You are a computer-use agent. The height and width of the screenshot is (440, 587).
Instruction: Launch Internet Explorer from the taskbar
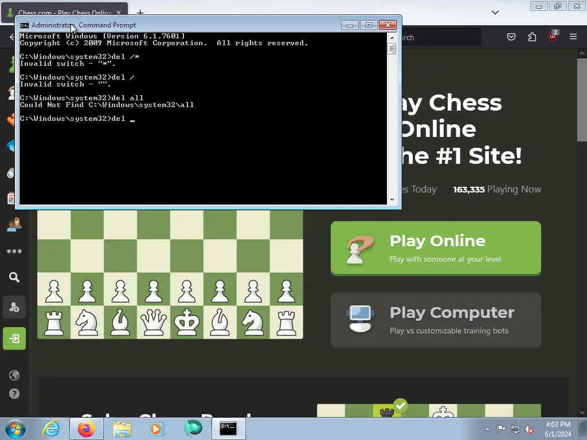click(51, 429)
